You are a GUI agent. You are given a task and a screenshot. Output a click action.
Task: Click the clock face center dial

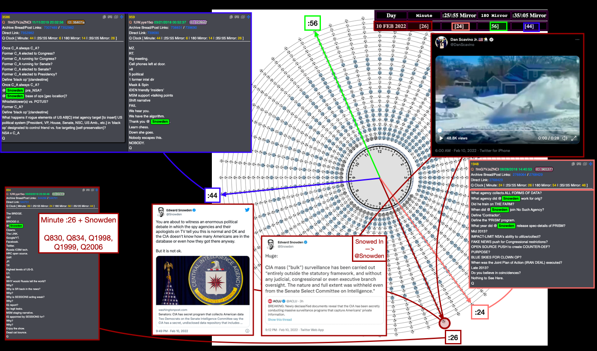click(x=380, y=178)
